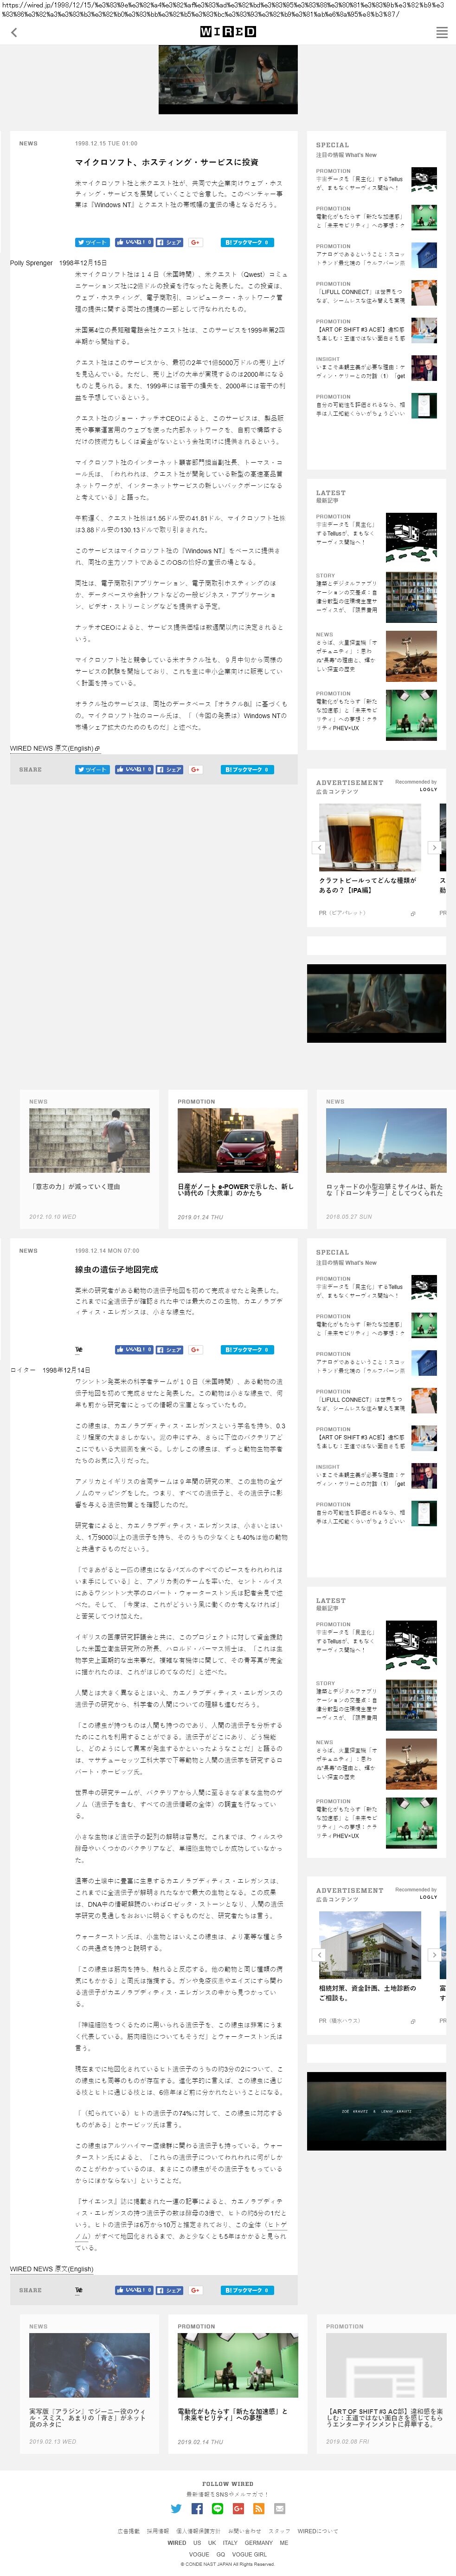The height and width of the screenshot is (2576, 456).
Task: Footer link お問い合わせ
Action: click(x=244, y=2531)
